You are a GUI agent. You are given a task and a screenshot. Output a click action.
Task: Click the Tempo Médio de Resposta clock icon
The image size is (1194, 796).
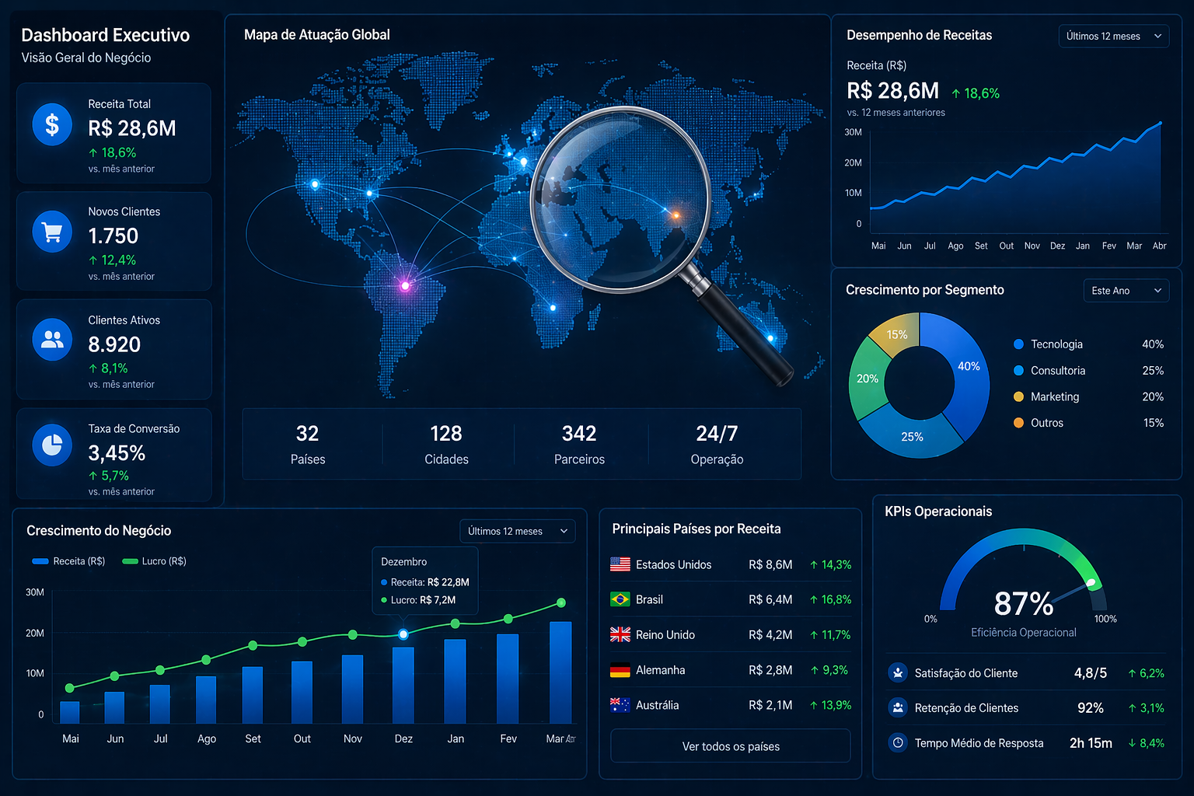tap(898, 743)
